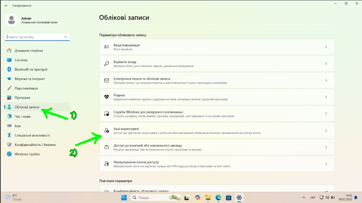Go to Домашня сторінка
This screenshot has width=362, height=203.
click(29, 51)
